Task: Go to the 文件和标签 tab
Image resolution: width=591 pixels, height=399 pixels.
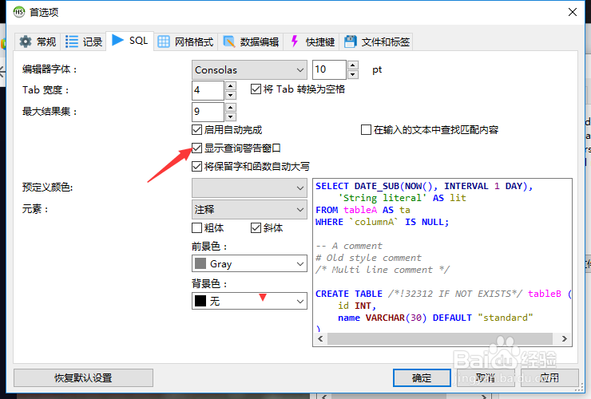Action: tap(376, 41)
